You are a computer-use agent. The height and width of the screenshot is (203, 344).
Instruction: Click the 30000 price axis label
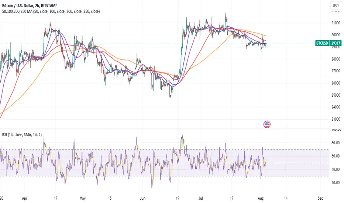point(336,35)
